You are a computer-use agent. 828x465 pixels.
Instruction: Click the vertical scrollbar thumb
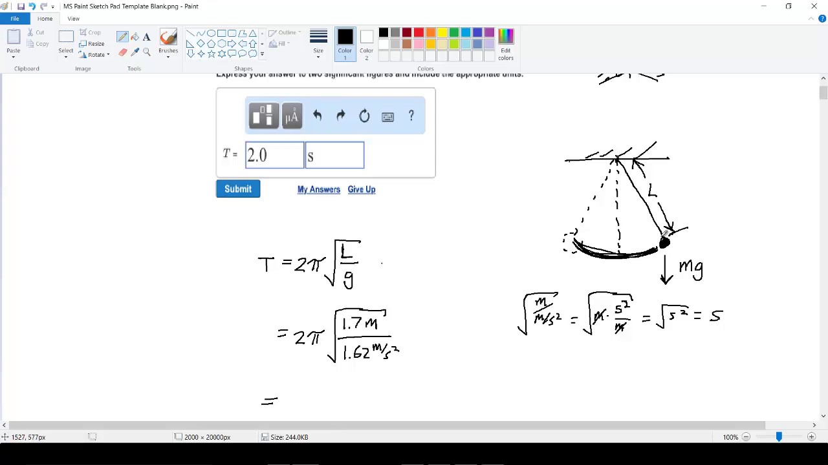[823, 92]
